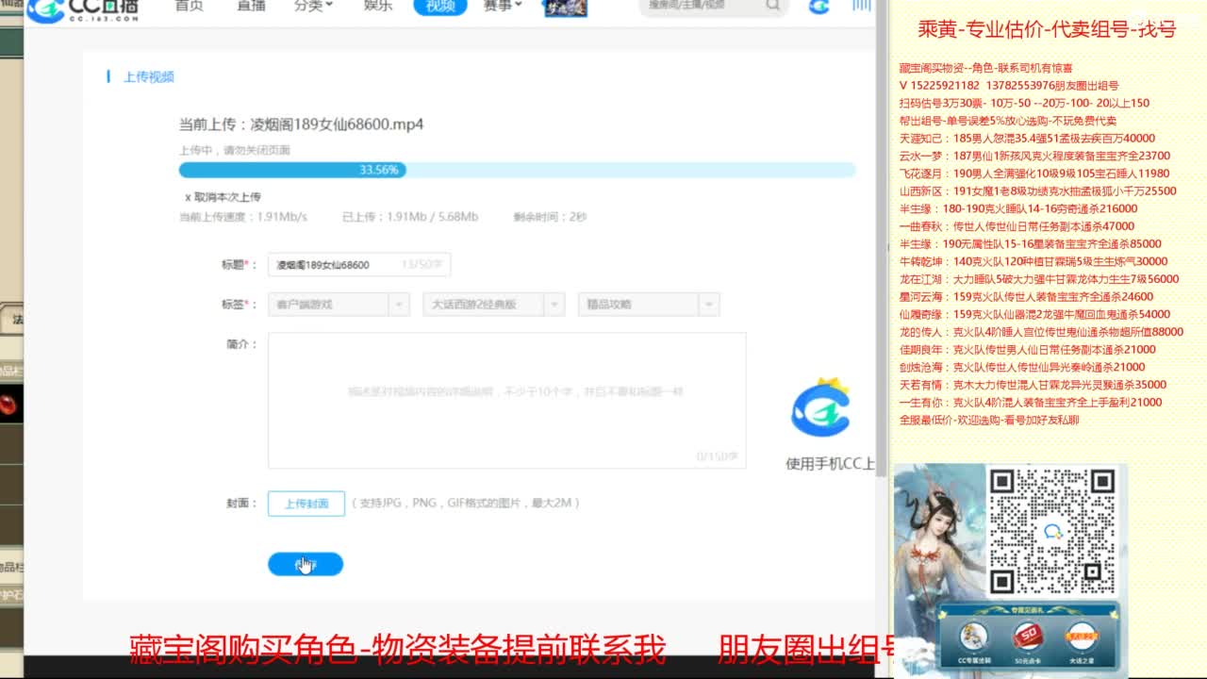
Task: Click the 牛转乾坤 140克火队 listing line
Action: pos(1033,262)
